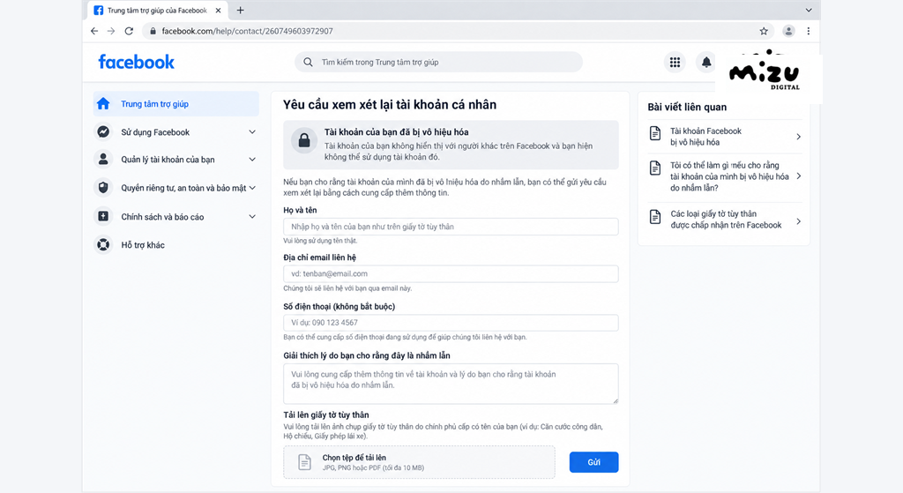Click heading Yêu cầu xem xét lại tài khoản cá nhân

click(389, 105)
